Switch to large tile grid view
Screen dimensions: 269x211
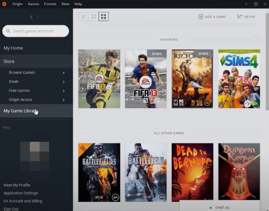point(104,16)
